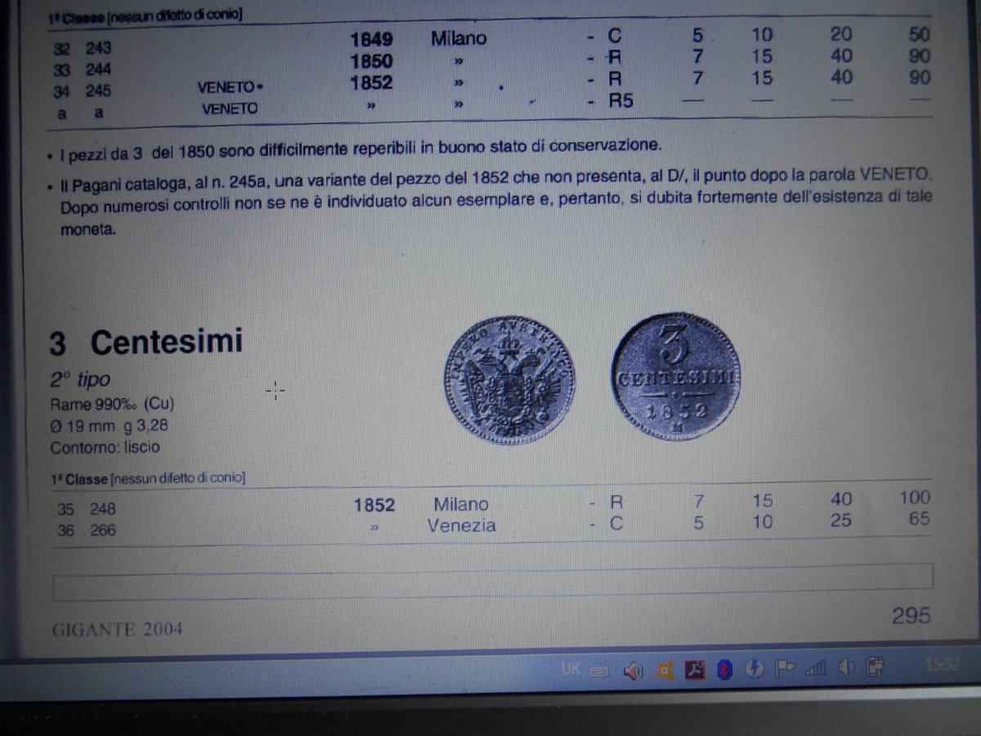Open the orange Avast antivirus tray icon
981x736 pixels.
click(665, 671)
